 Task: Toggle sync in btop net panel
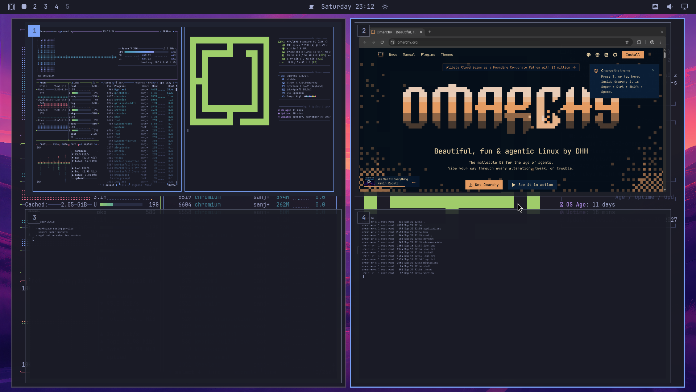coord(56,144)
